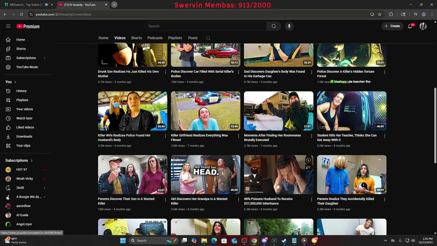Activate voice search microphone
The image size is (437, 246).
click(289, 26)
